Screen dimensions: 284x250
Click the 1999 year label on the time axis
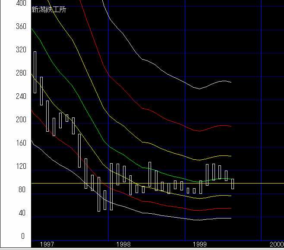[x=200, y=244]
